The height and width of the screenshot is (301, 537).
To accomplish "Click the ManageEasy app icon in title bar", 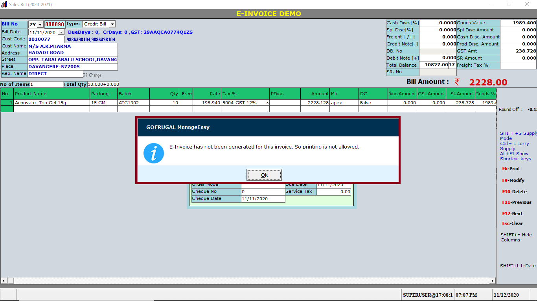I will [x=4, y=4].
